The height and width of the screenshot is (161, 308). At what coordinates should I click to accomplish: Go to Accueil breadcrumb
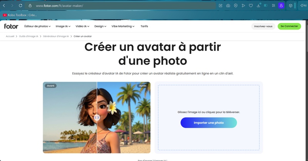point(10,36)
